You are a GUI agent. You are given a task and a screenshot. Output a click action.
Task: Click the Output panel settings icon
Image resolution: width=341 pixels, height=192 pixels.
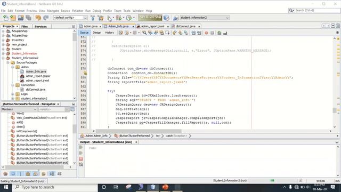coord(81,165)
